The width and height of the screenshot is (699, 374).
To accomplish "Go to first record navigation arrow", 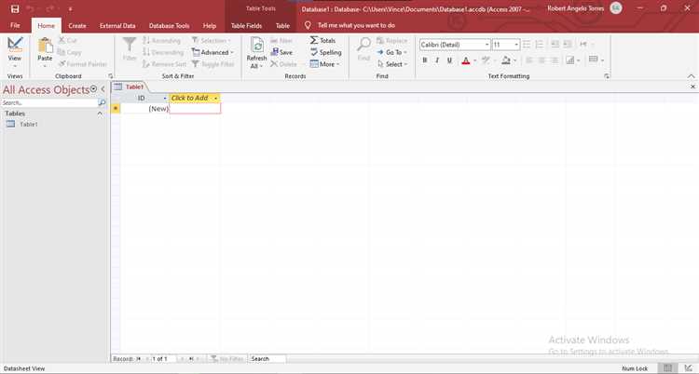I will coord(139,358).
